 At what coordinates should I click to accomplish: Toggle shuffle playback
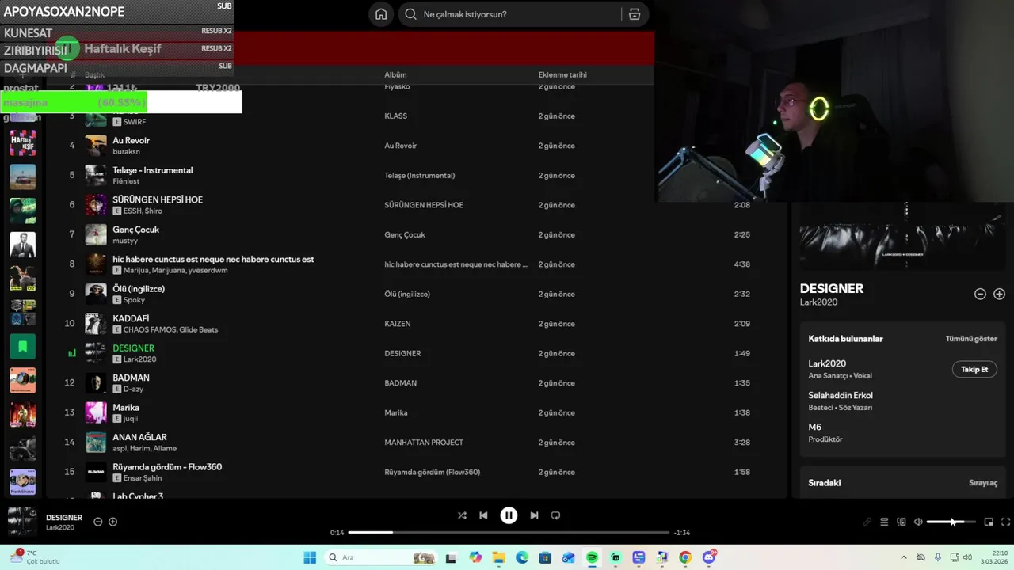pyautogui.click(x=462, y=515)
